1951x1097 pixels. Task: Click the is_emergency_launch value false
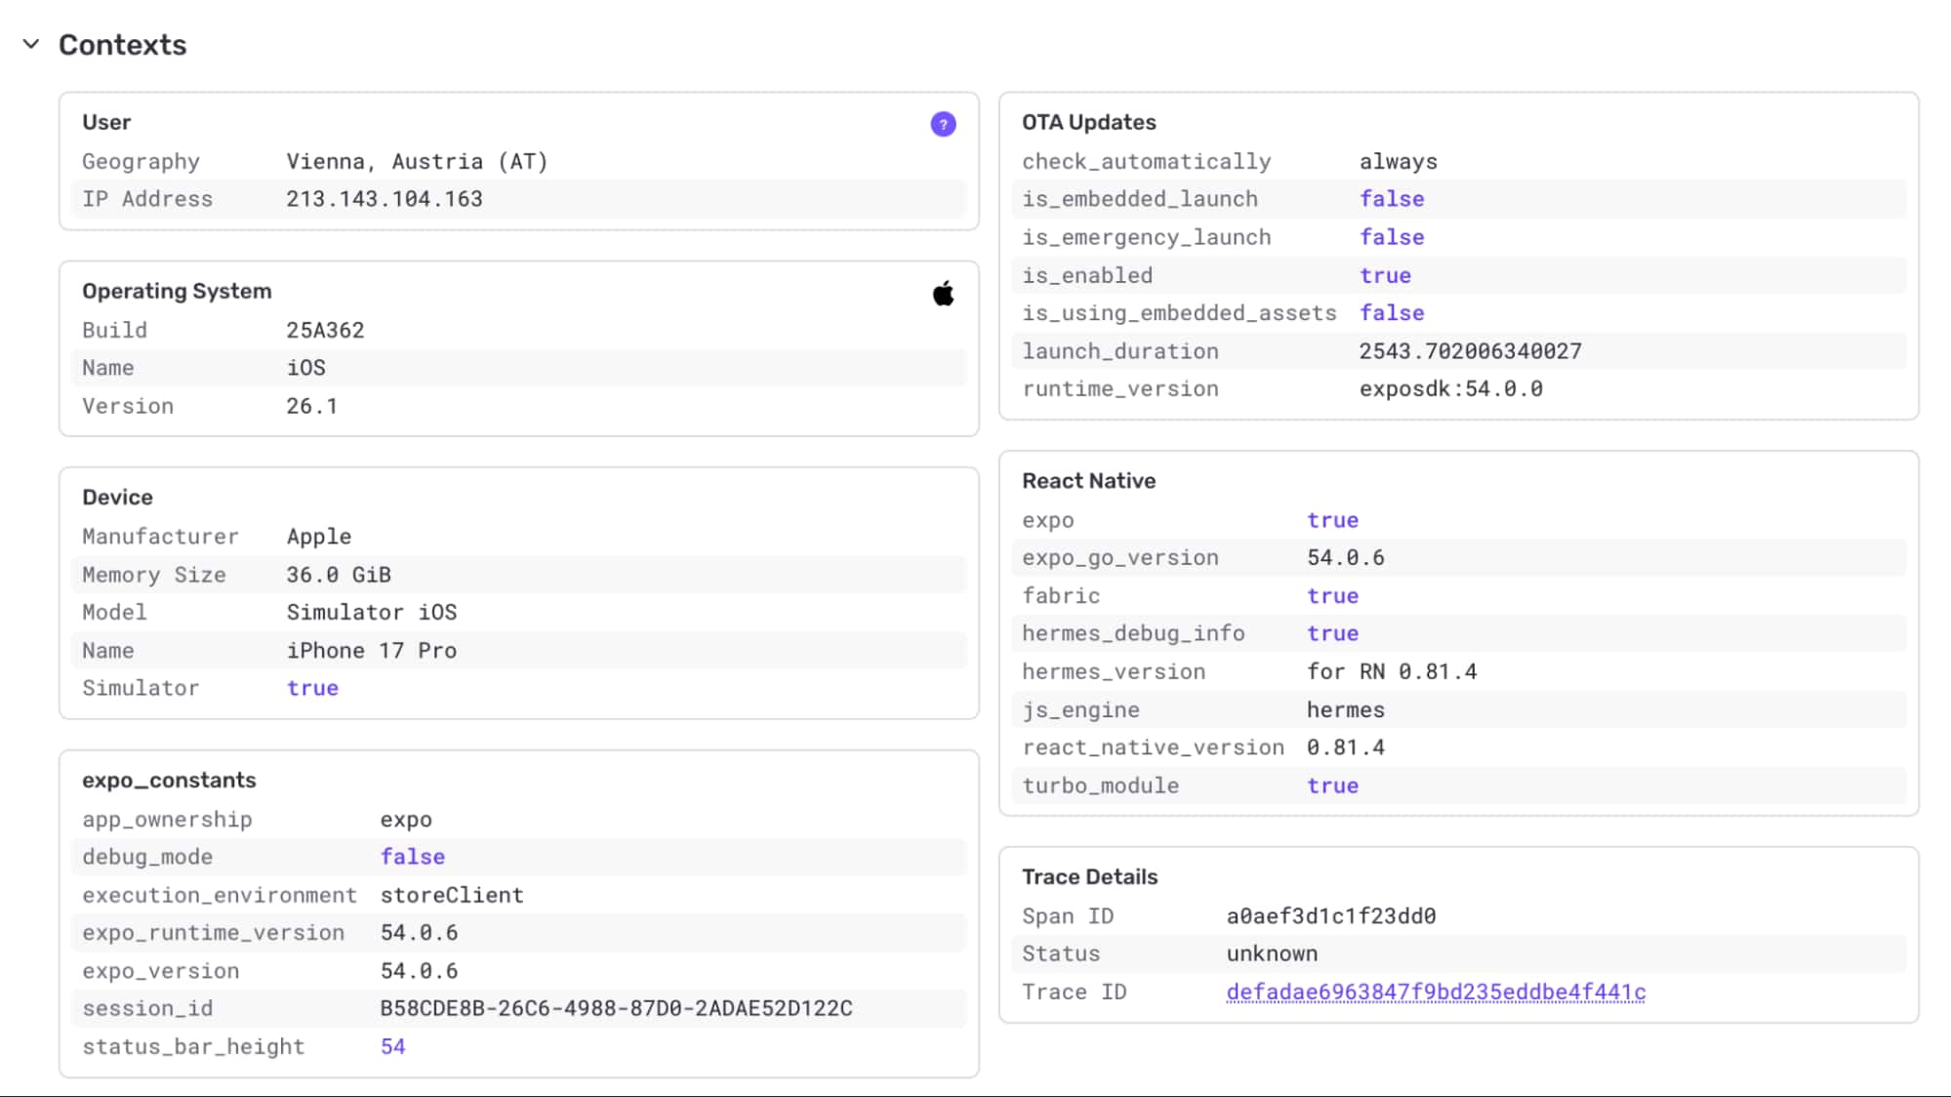1392,237
